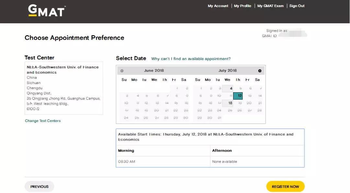Click the July 2018 month header

coord(228,71)
